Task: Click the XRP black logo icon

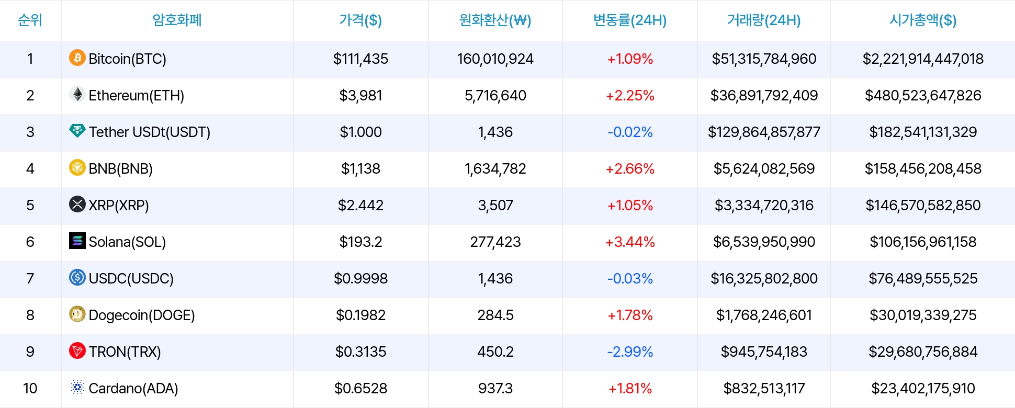Action: click(77, 204)
